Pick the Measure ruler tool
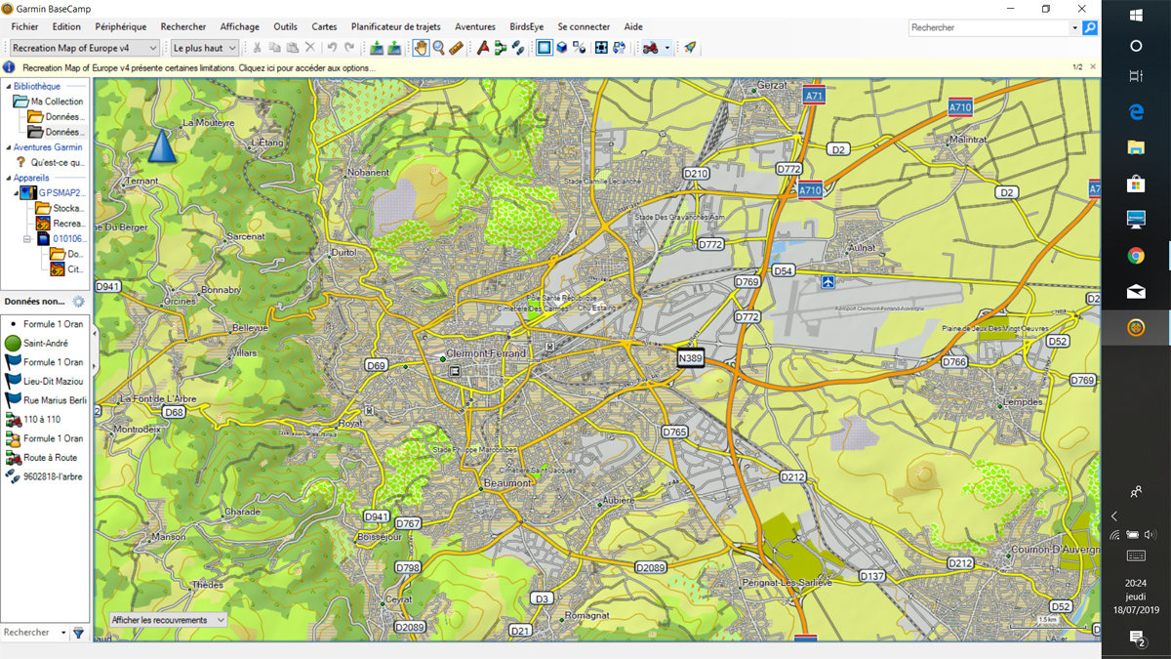 coord(455,48)
